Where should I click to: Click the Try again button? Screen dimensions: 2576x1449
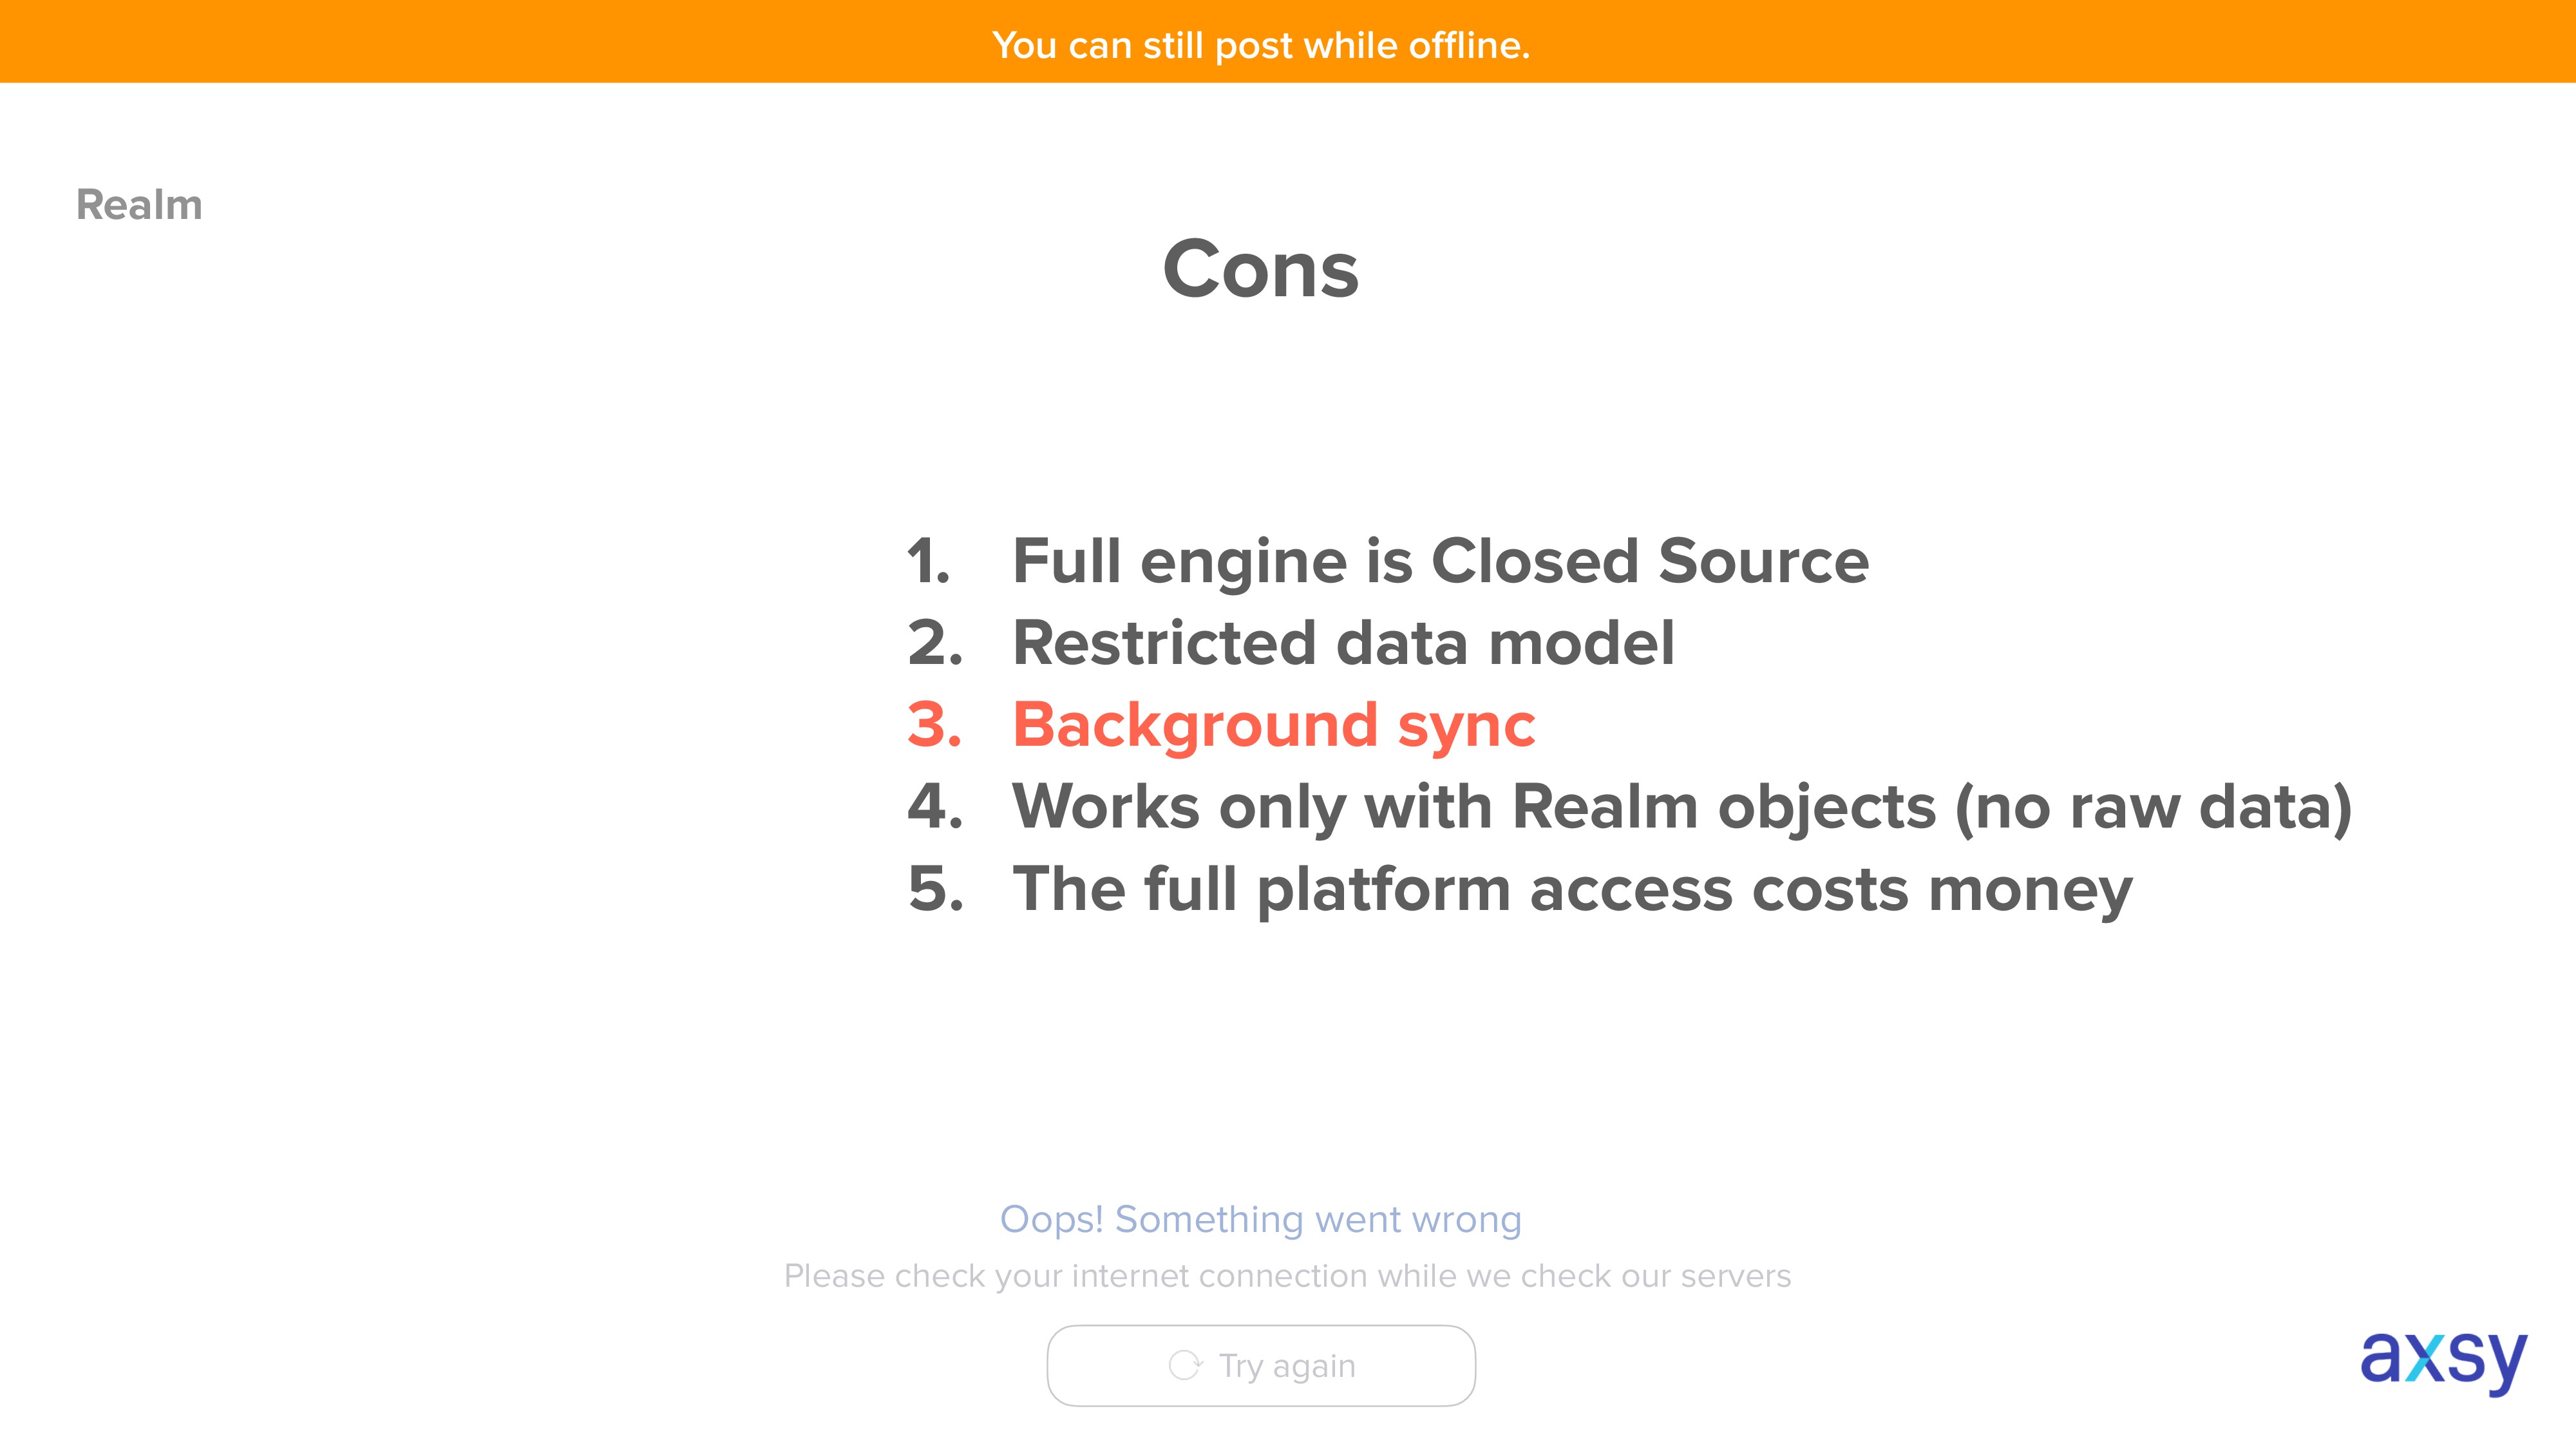1261,1366
